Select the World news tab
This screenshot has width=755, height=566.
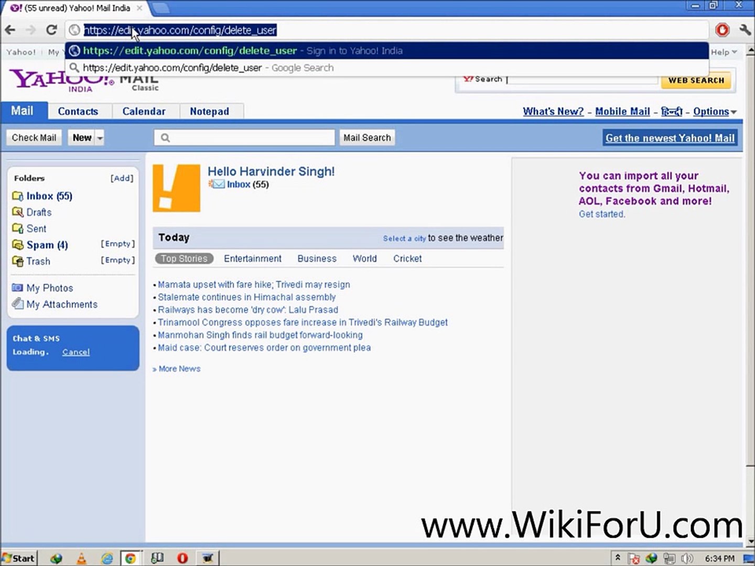[x=364, y=258]
